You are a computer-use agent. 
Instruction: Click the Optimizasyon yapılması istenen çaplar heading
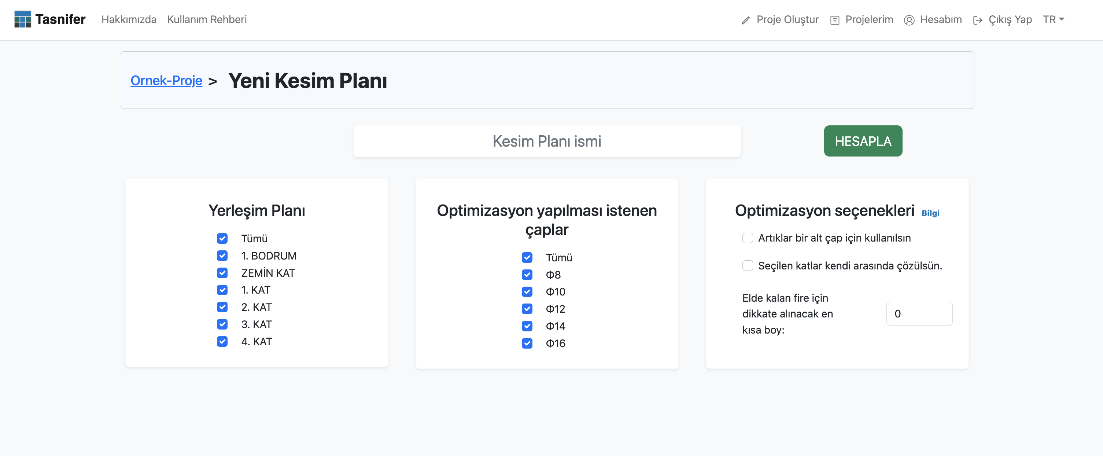point(547,220)
